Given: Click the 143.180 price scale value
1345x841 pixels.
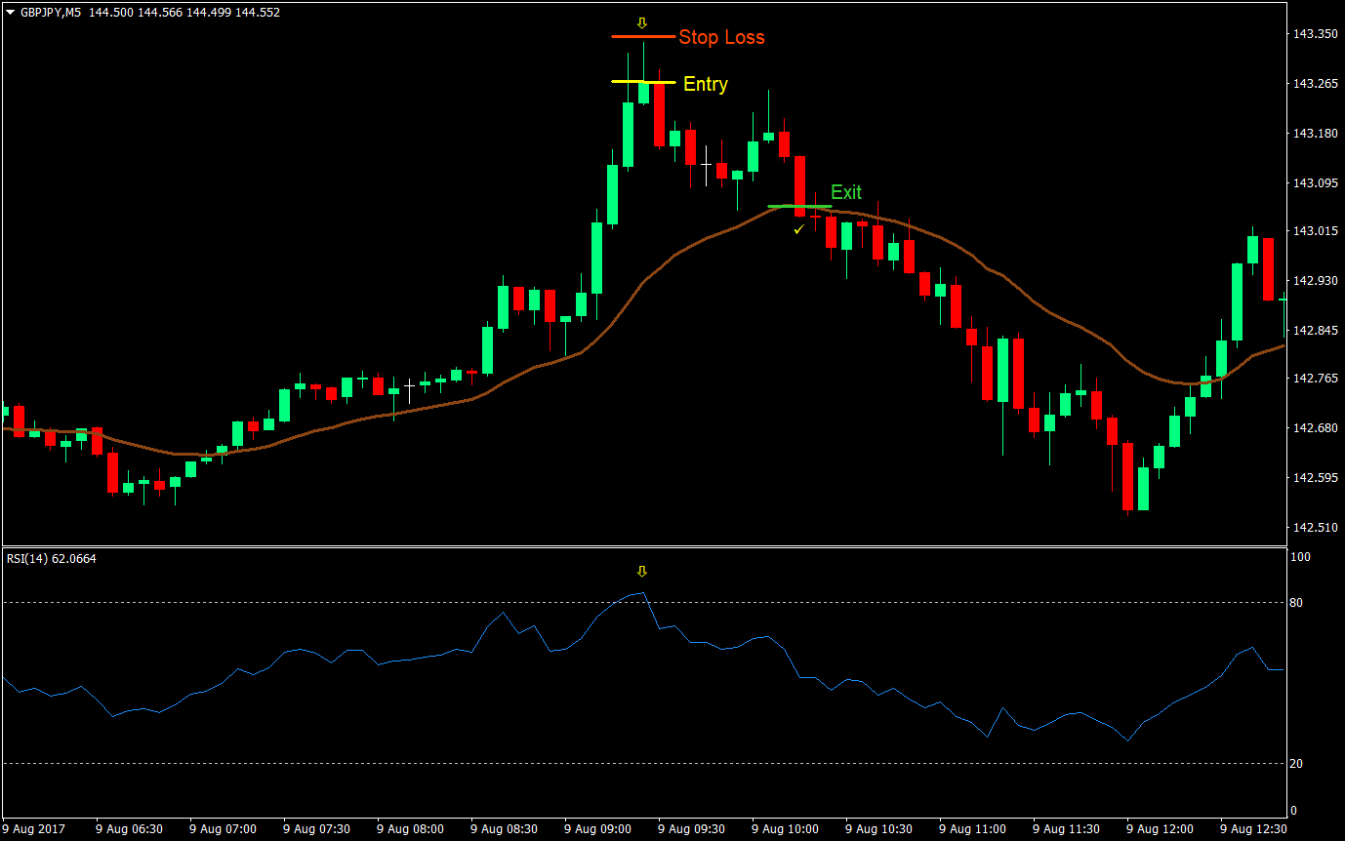Looking at the screenshot, I should 1315,133.
